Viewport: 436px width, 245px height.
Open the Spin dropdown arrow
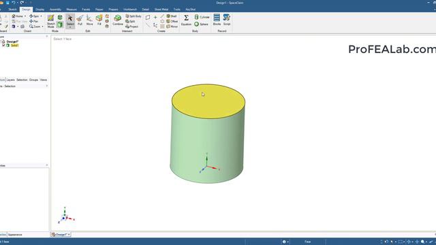42,16
